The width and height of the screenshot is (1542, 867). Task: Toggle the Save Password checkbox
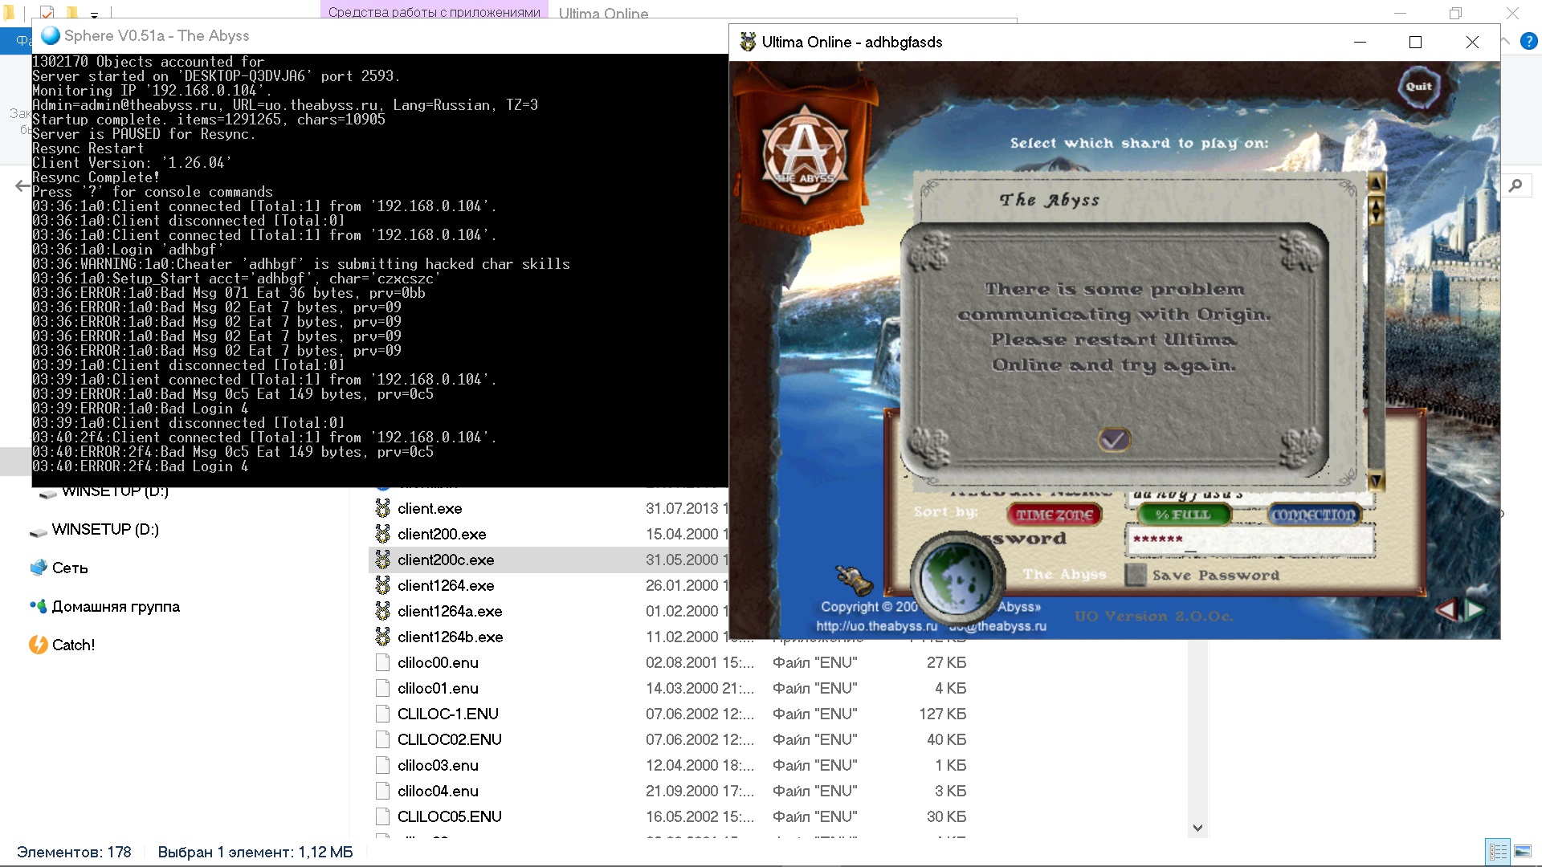pyautogui.click(x=1135, y=575)
